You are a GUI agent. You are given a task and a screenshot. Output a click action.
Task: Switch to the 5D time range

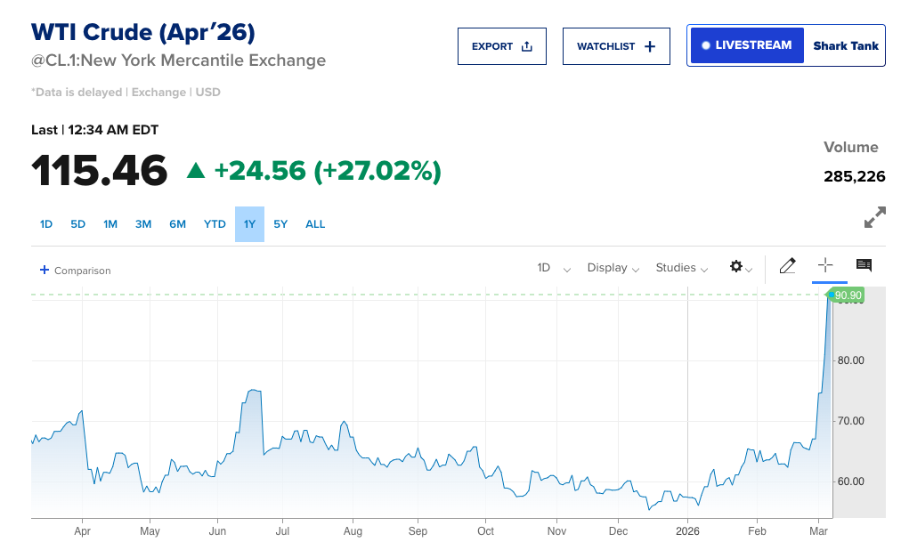78,224
